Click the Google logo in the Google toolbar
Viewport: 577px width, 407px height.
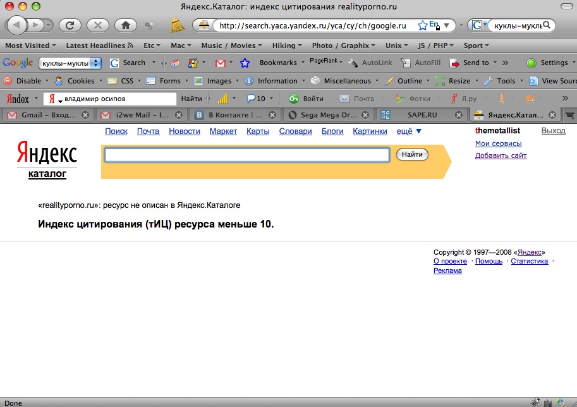tap(18, 63)
